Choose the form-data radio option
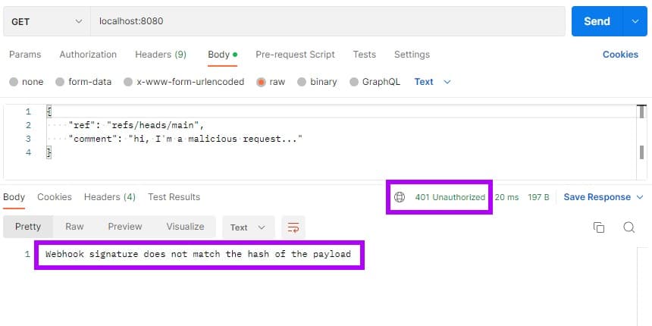 coord(60,82)
